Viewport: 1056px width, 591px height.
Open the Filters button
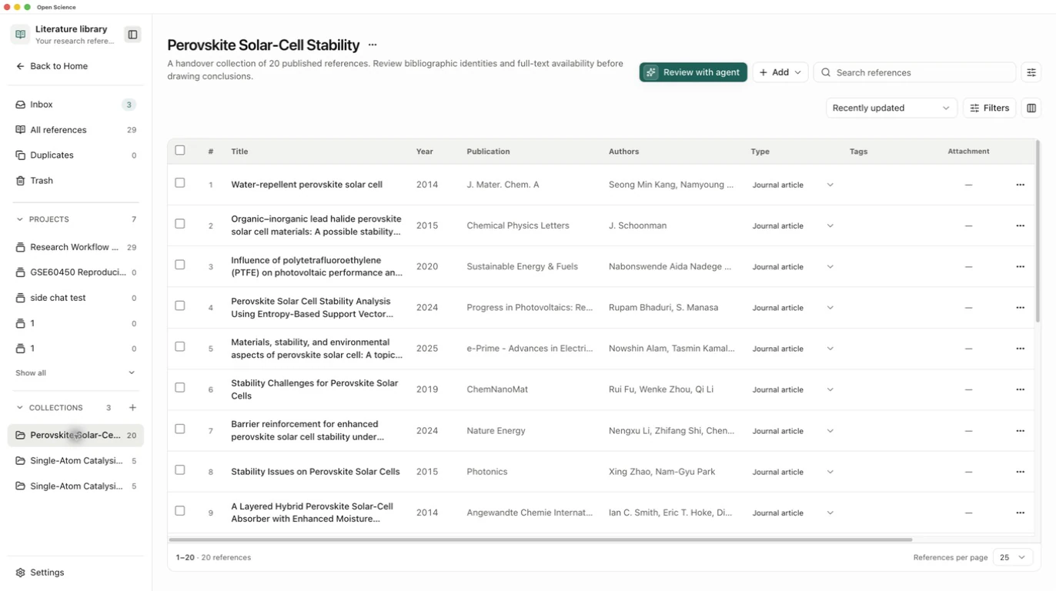point(990,109)
